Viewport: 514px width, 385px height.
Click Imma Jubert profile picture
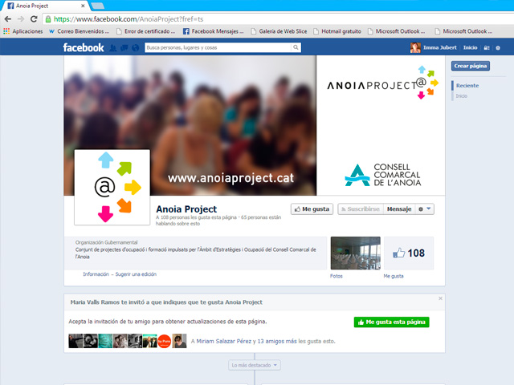415,47
